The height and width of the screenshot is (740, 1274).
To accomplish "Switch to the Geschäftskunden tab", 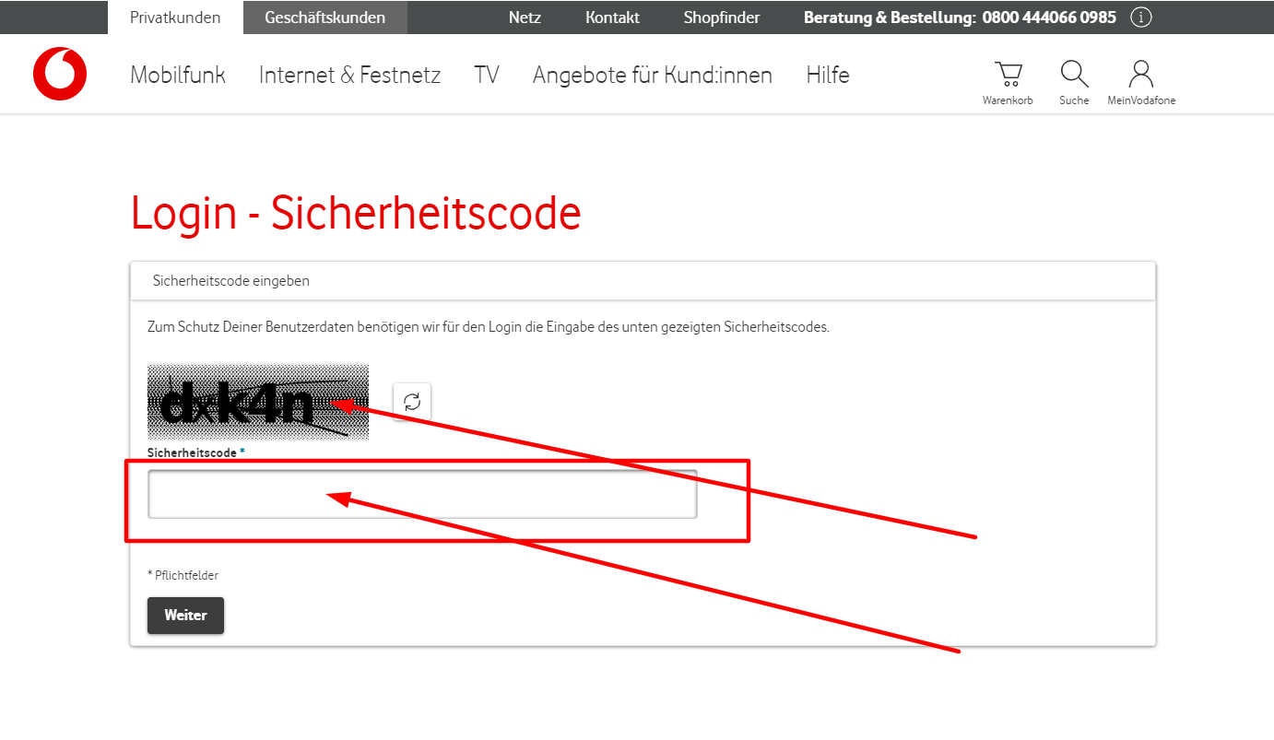I will coord(324,18).
